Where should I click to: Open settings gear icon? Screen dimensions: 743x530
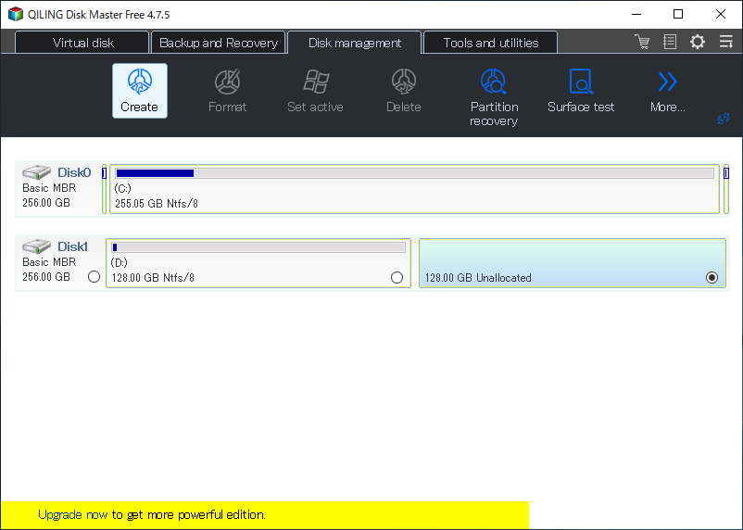pyautogui.click(x=697, y=42)
